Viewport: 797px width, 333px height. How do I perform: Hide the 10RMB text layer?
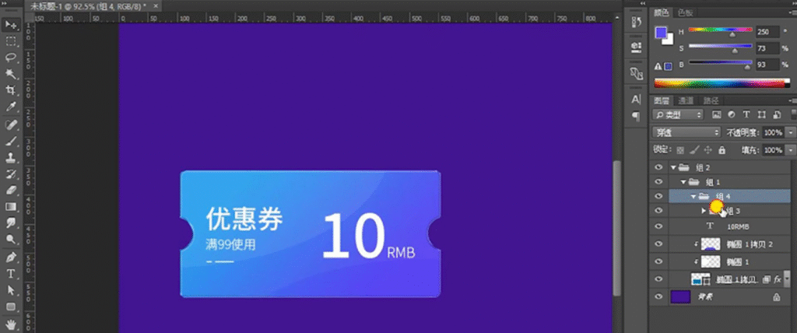click(658, 226)
